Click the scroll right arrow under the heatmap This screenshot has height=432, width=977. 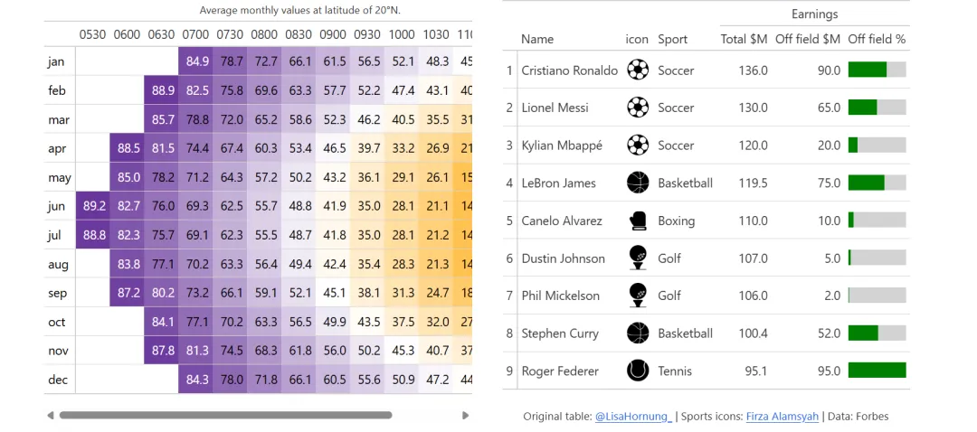click(x=466, y=416)
